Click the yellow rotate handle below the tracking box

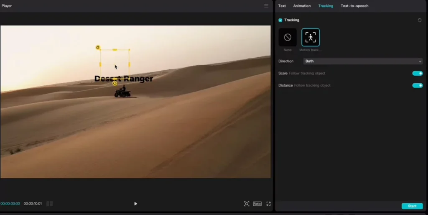pyautogui.click(x=115, y=83)
